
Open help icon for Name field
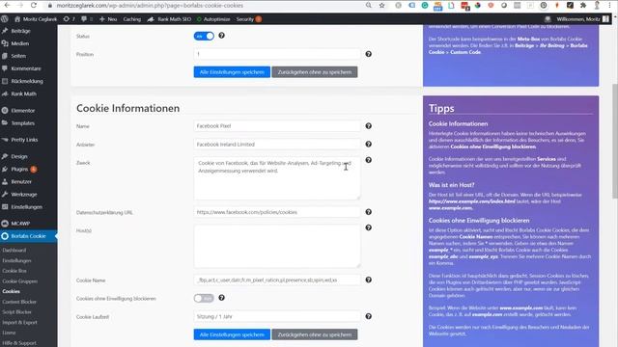369,126
